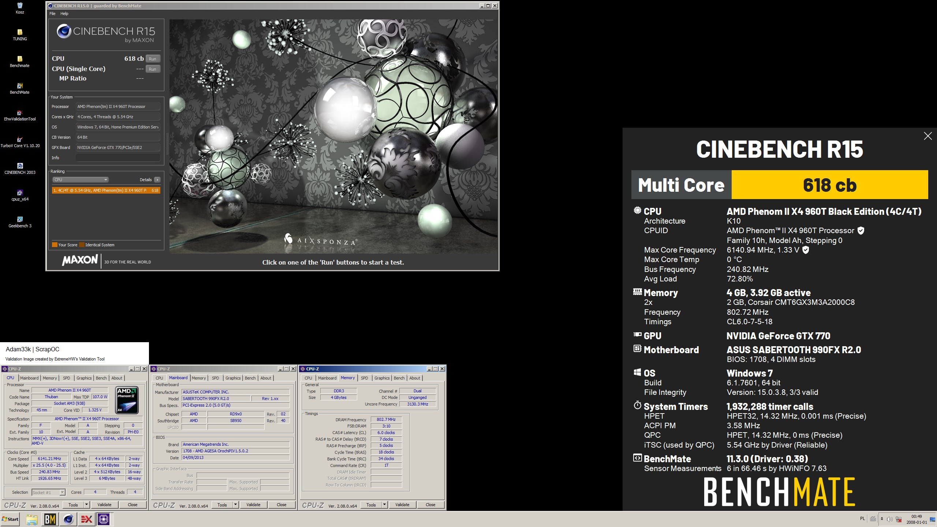This screenshot has height=527, width=937.
Task: Open File Explorer from the taskbar
Action: click(32, 519)
